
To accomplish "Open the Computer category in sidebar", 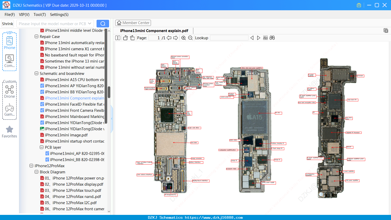I will (9, 61).
